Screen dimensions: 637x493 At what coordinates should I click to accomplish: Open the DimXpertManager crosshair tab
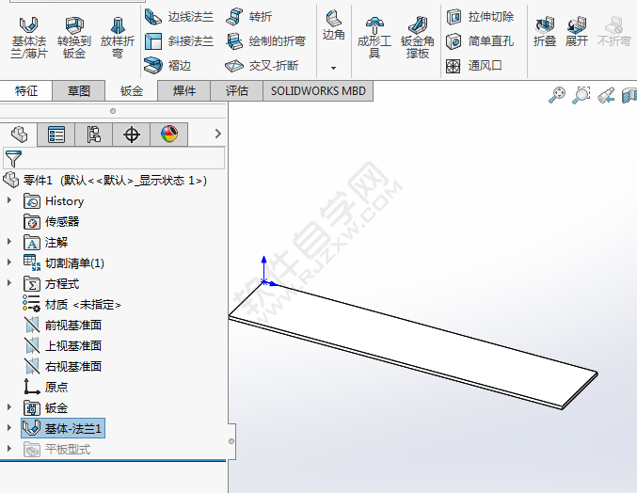pyautogui.click(x=131, y=135)
